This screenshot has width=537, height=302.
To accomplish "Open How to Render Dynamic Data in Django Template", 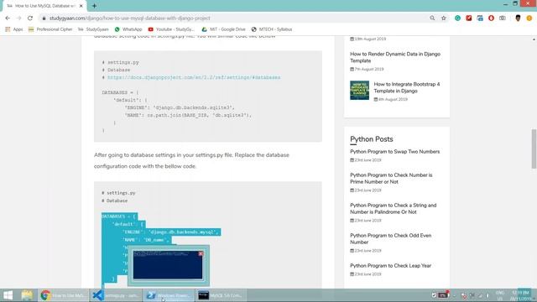I will tap(395, 57).
